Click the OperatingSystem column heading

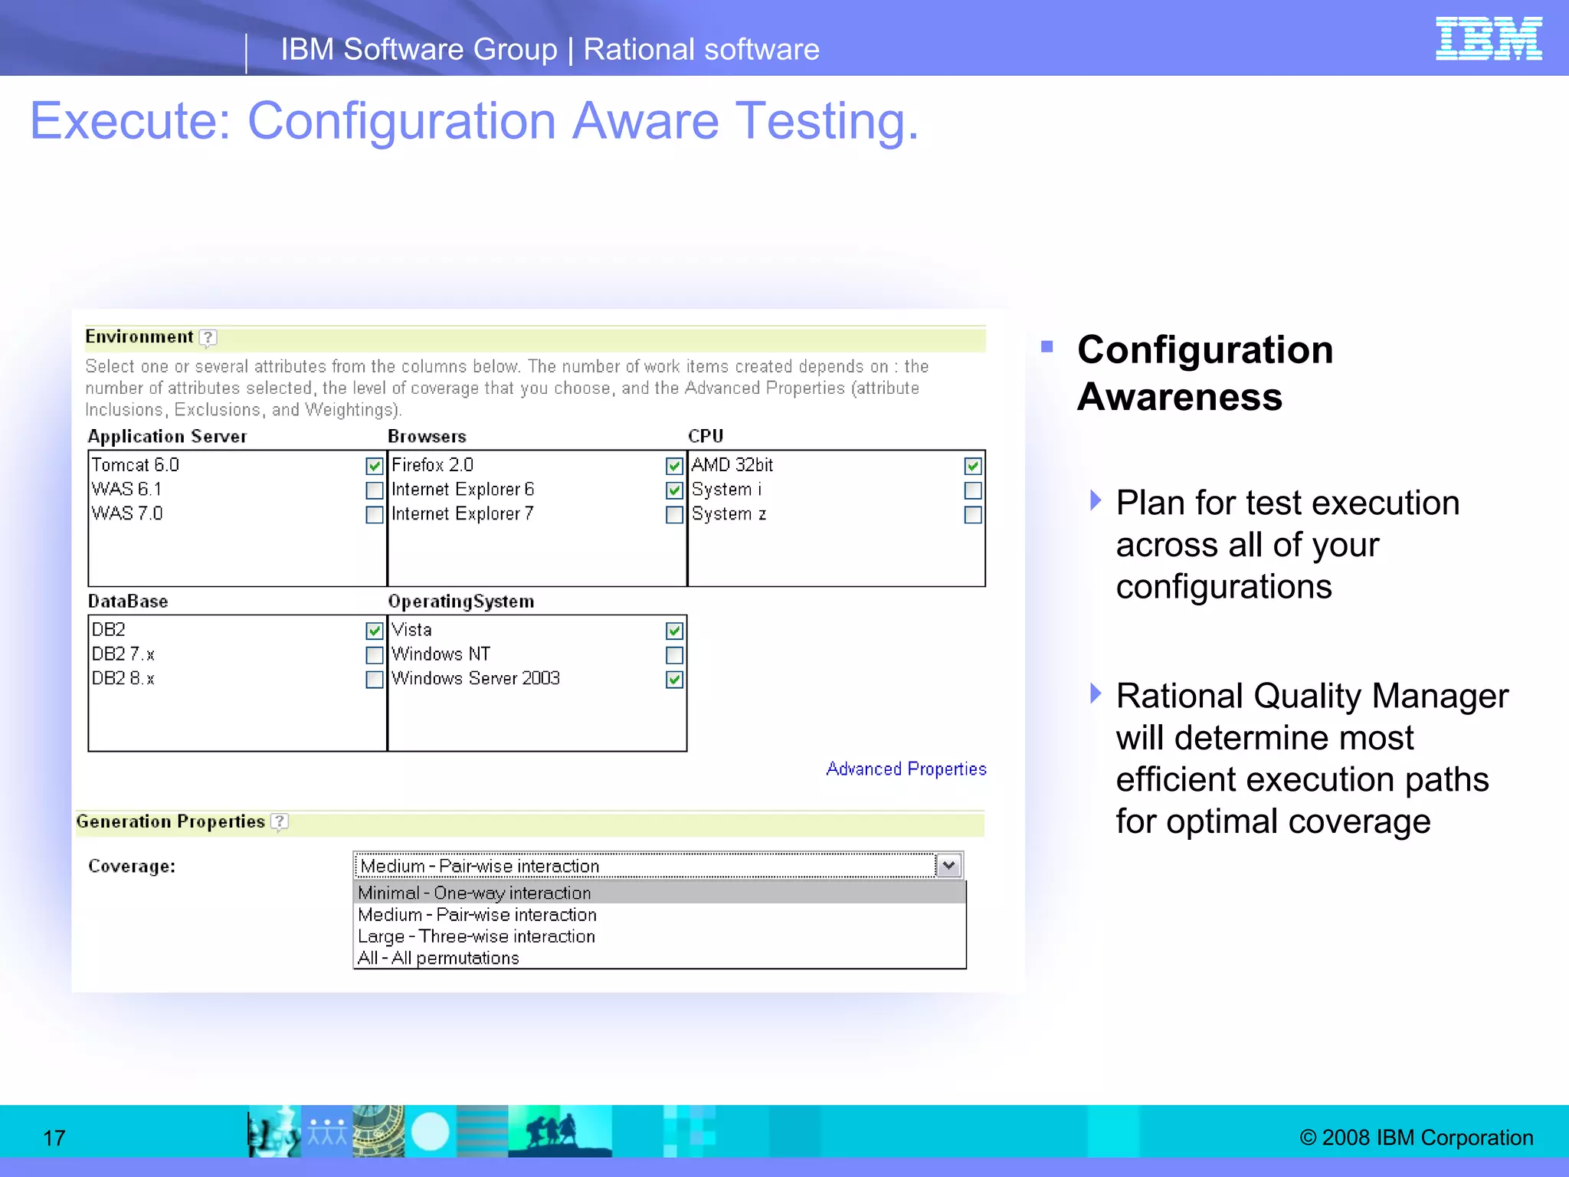pyautogui.click(x=461, y=602)
